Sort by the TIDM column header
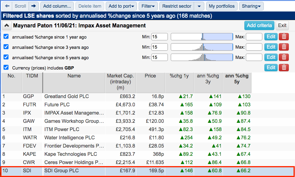 32,83
